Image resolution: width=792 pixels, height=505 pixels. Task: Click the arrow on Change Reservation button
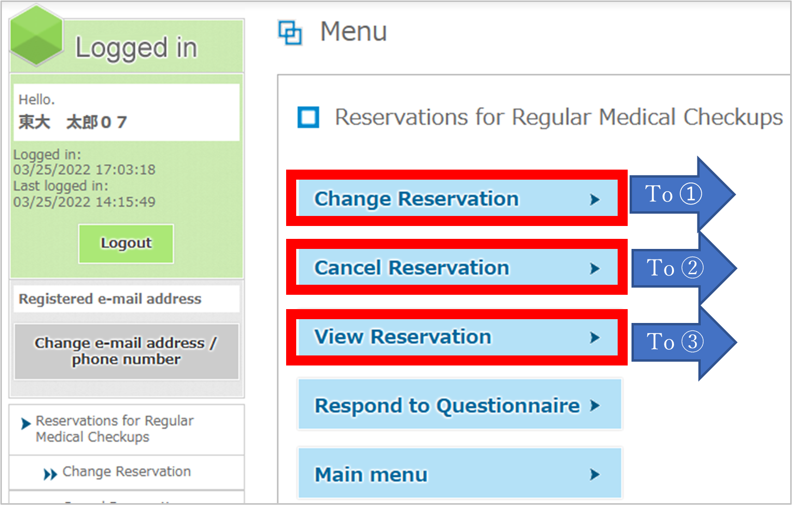point(594,199)
